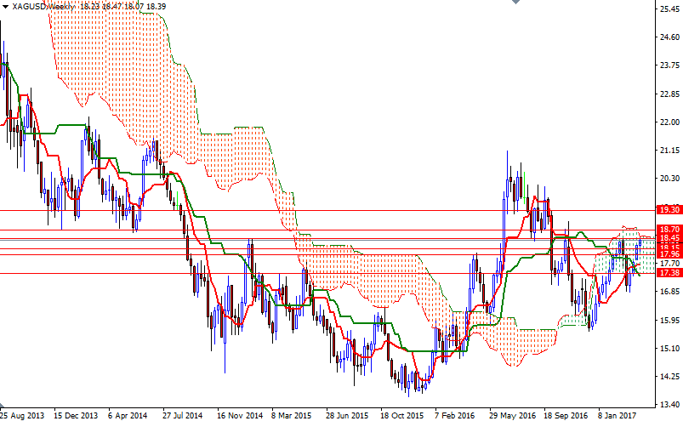Click the 24.60 value on price axis

670,37
